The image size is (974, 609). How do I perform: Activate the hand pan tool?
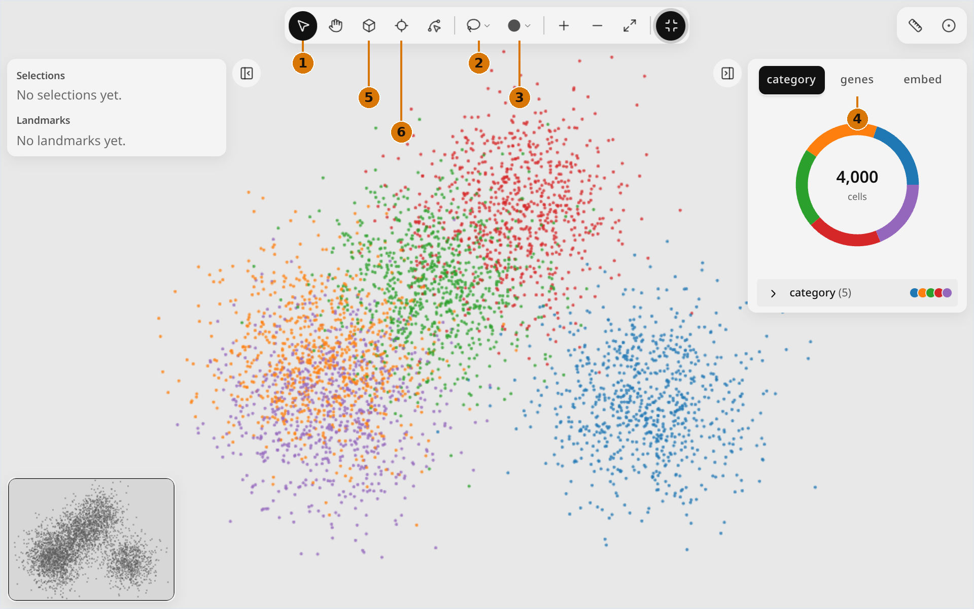(x=336, y=26)
